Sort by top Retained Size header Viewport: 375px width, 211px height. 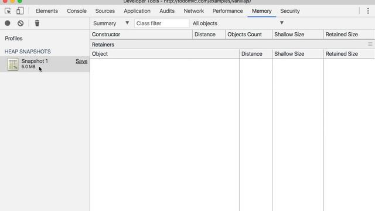(349, 35)
